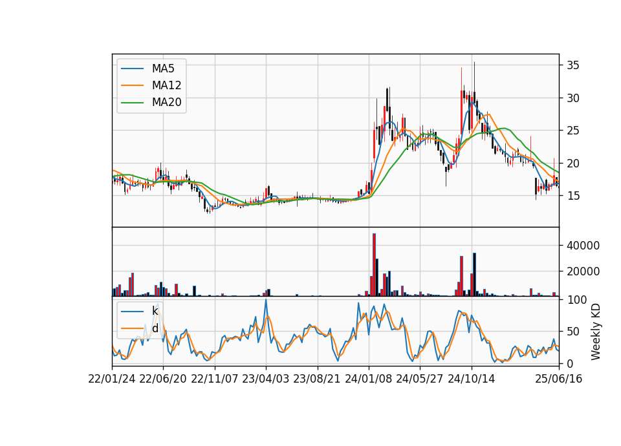This screenshot has width=621, height=446.
Task: Select the 22/06/20 date tick label
Action: click(163, 379)
